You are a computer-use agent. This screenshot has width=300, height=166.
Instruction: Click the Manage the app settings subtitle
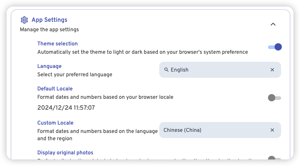point(49,29)
